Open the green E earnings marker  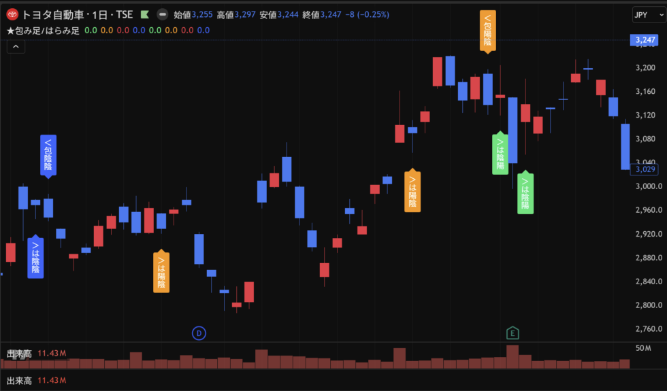tap(512, 333)
